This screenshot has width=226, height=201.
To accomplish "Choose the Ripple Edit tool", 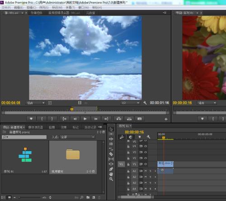I will tap(111, 139).
